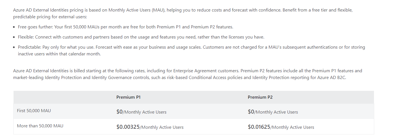Click the $0 price under Premium P2
403x140 pixels.
point(251,112)
